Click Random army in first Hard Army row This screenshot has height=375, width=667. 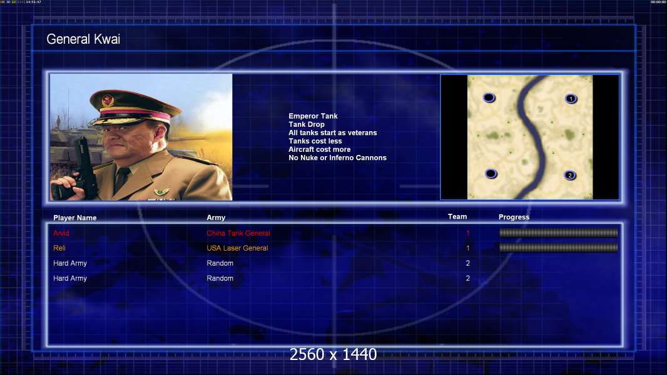point(220,263)
